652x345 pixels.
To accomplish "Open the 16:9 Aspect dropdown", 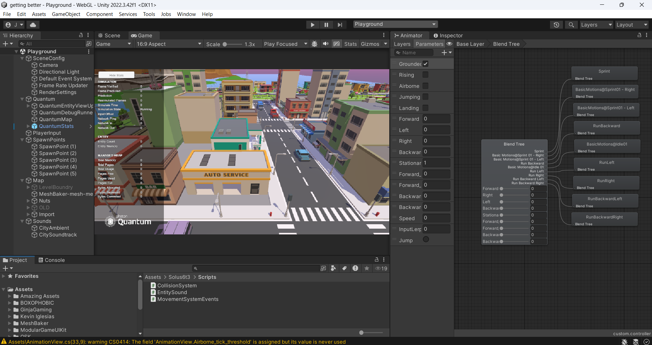I will 169,44.
